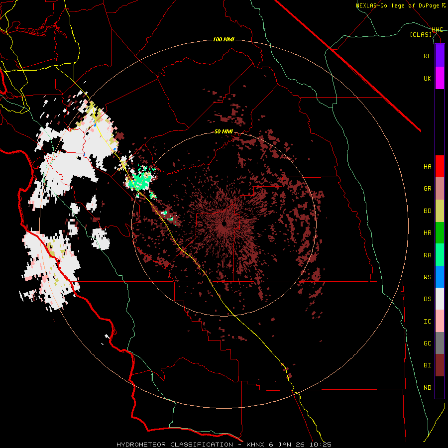Click the RF legend label
Viewport: 448px width, 448px height.
pos(427,56)
